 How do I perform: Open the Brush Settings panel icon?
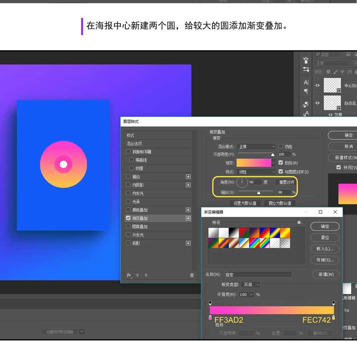coord(306,70)
